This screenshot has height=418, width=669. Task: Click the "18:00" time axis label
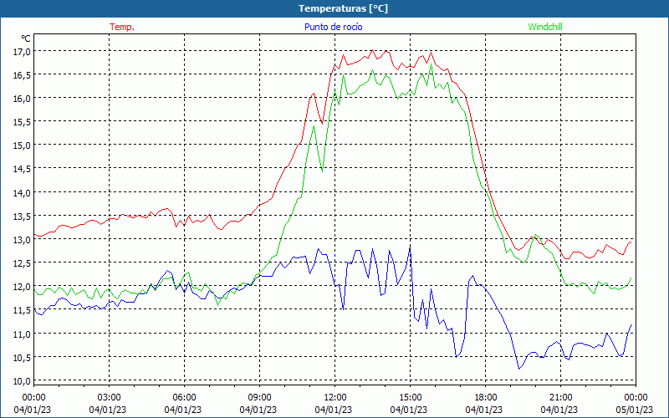click(486, 398)
